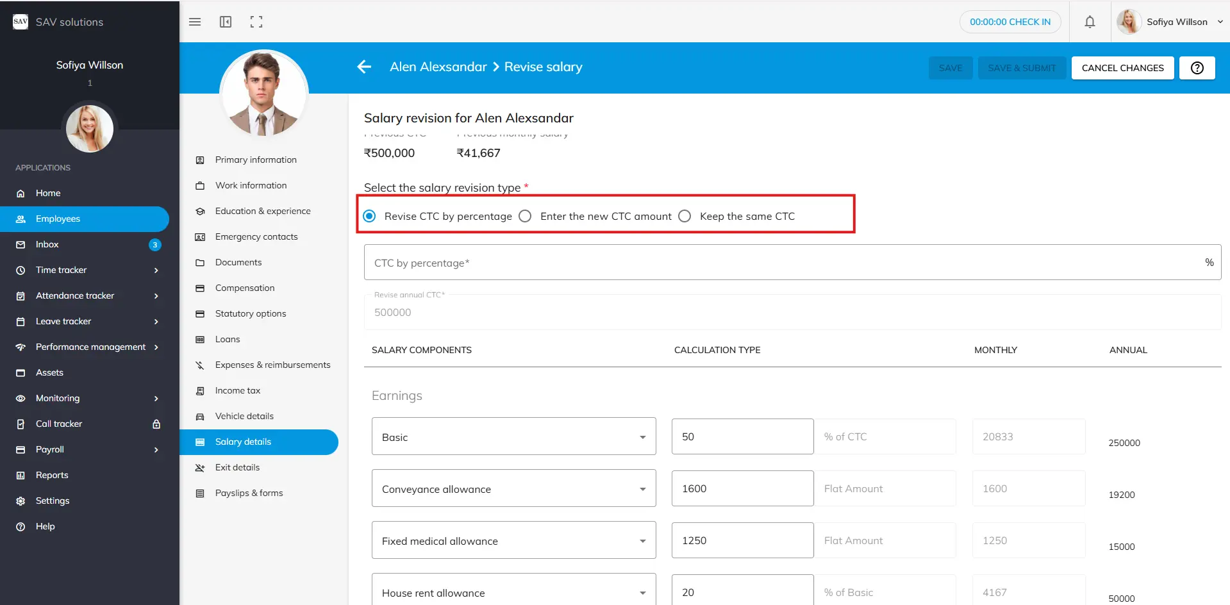Select Enter the new CTC amount option
The width and height of the screenshot is (1230, 605).
pos(526,216)
